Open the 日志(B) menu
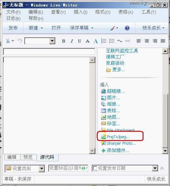 click(13, 19)
